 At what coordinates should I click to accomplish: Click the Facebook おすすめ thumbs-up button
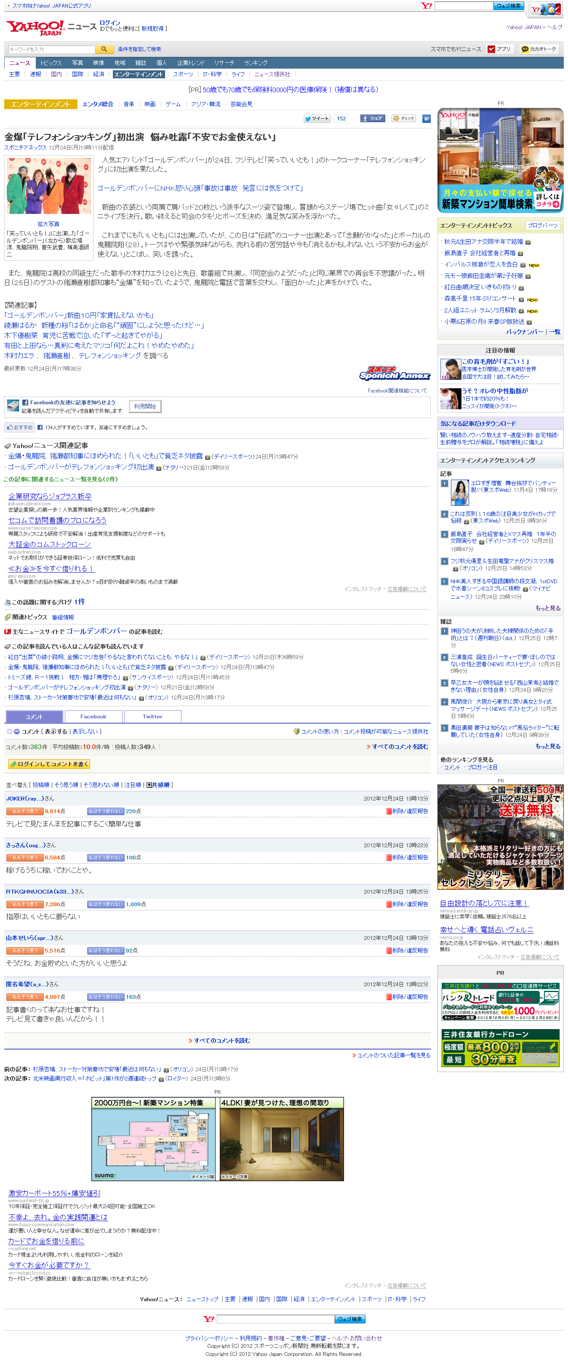(20, 427)
